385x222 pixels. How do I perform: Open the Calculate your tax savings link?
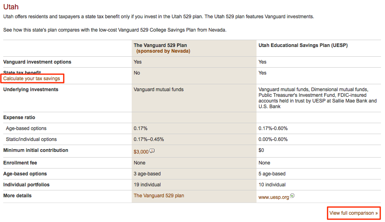click(x=32, y=79)
